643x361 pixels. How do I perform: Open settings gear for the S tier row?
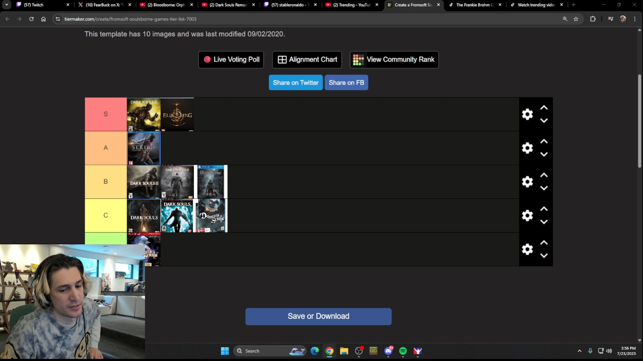tap(527, 114)
